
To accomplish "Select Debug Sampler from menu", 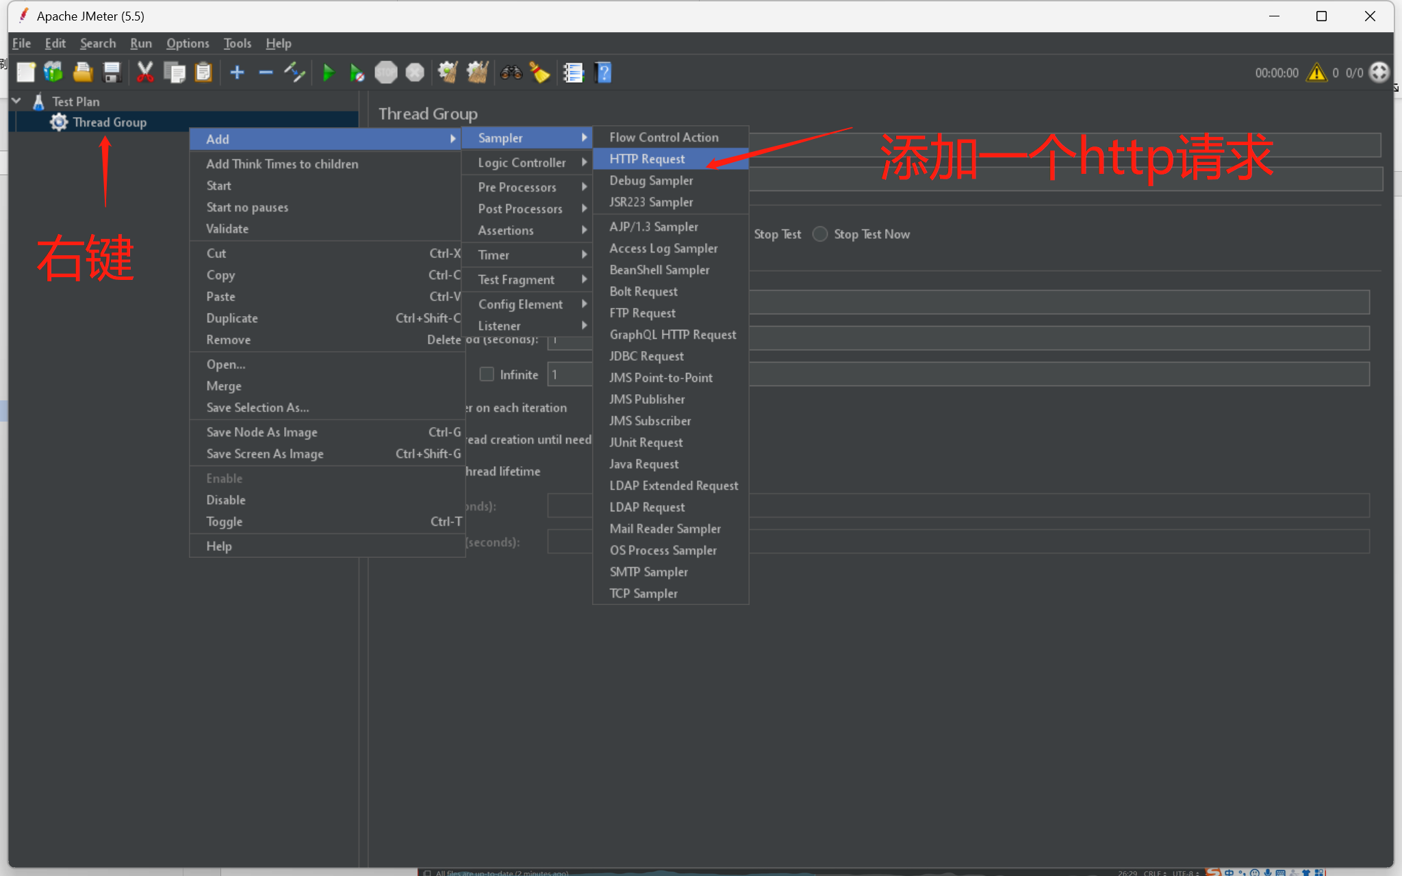I will tap(651, 179).
